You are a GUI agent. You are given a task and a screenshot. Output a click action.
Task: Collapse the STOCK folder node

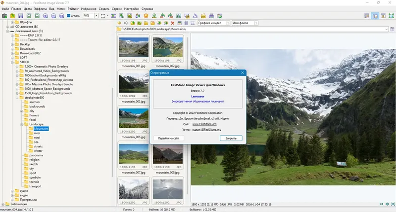12,62
